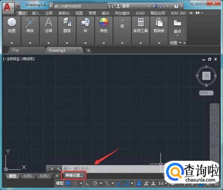Open annotation scale 1:1 dropdown
Screen dimensions: 223x190
click(163, 183)
